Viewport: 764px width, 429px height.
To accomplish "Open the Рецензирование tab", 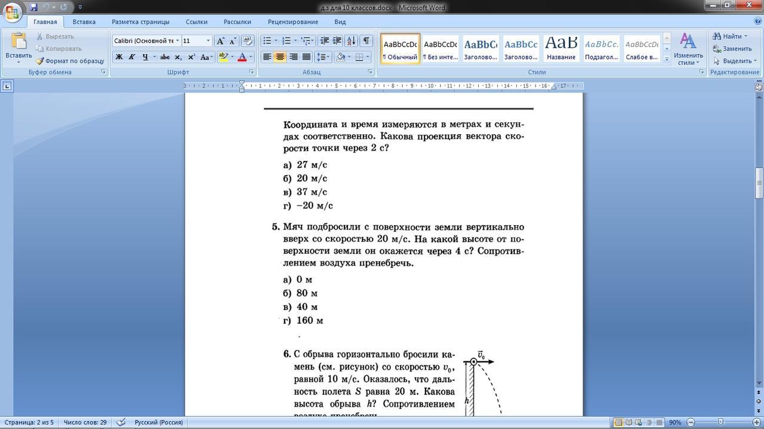I will pyautogui.click(x=293, y=22).
